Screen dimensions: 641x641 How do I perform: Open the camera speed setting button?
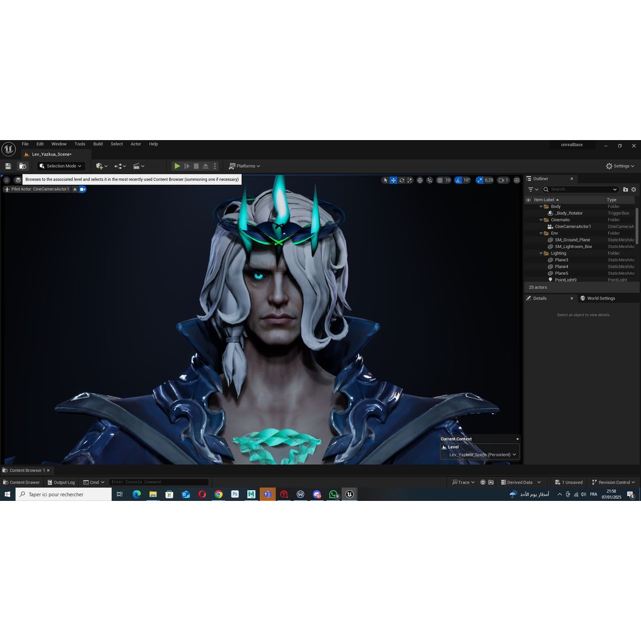click(x=503, y=180)
